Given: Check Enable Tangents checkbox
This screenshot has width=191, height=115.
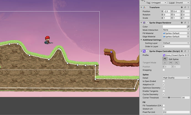Looking at the screenshot, I should pos(164,91).
